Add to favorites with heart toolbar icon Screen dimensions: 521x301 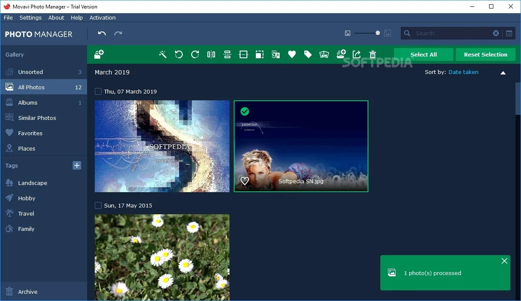(292, 54)
